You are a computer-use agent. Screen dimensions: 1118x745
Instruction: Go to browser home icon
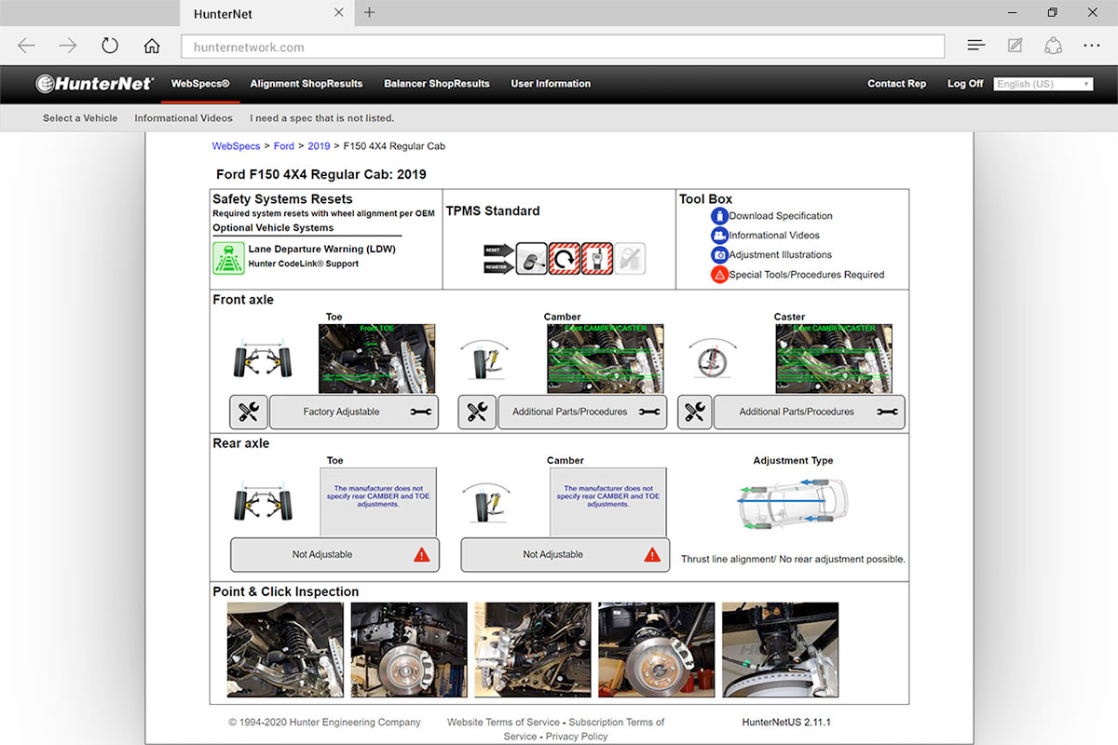(x=152, y=47)
